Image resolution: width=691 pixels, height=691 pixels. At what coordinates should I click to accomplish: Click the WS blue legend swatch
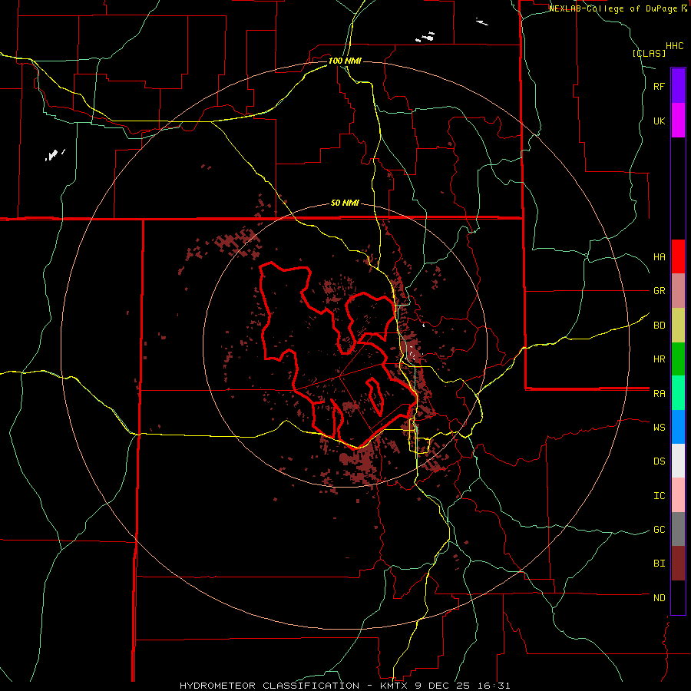[678, 427]
